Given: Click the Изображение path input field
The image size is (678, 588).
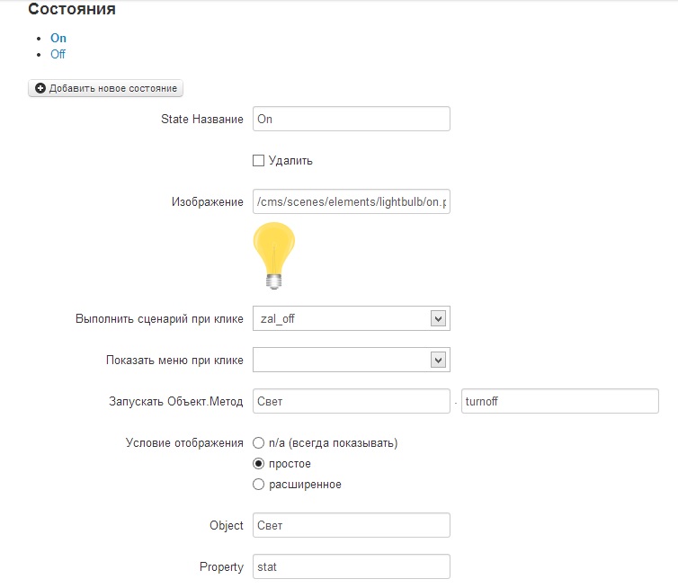Looking at the screenshot, I should pos(351,202).
